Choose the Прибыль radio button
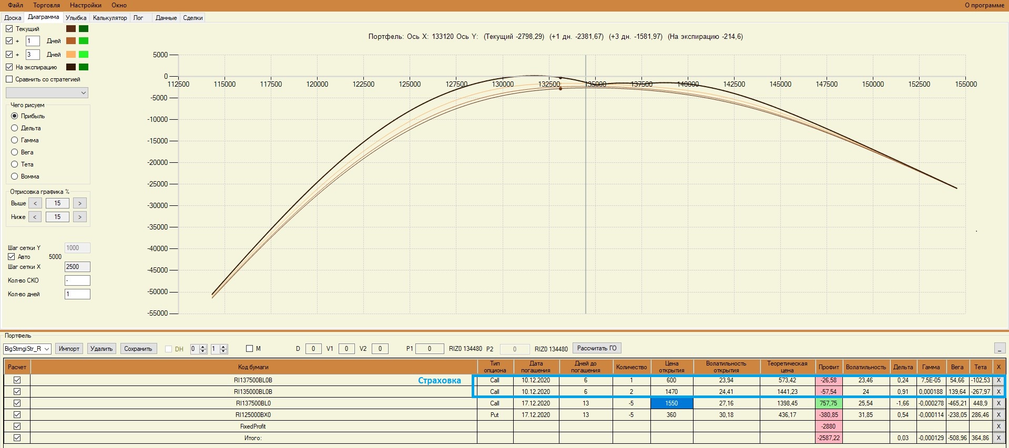The image size is (1009, 448). tap(15, 116)
